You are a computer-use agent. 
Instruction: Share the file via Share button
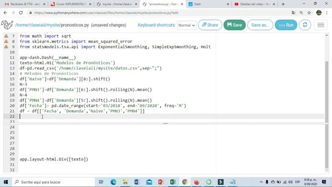tap(210, 25)
